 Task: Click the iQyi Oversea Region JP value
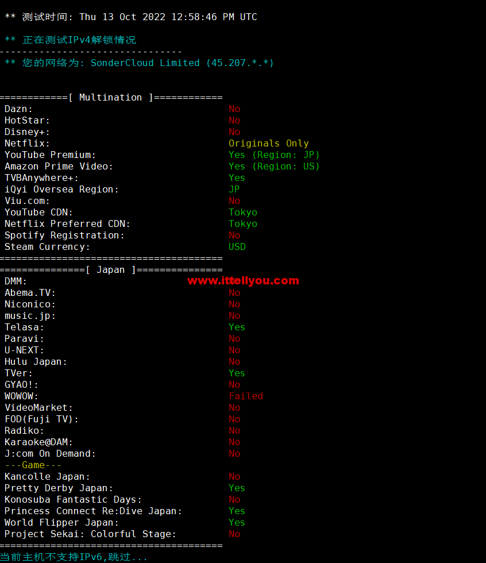coord(234,189)
